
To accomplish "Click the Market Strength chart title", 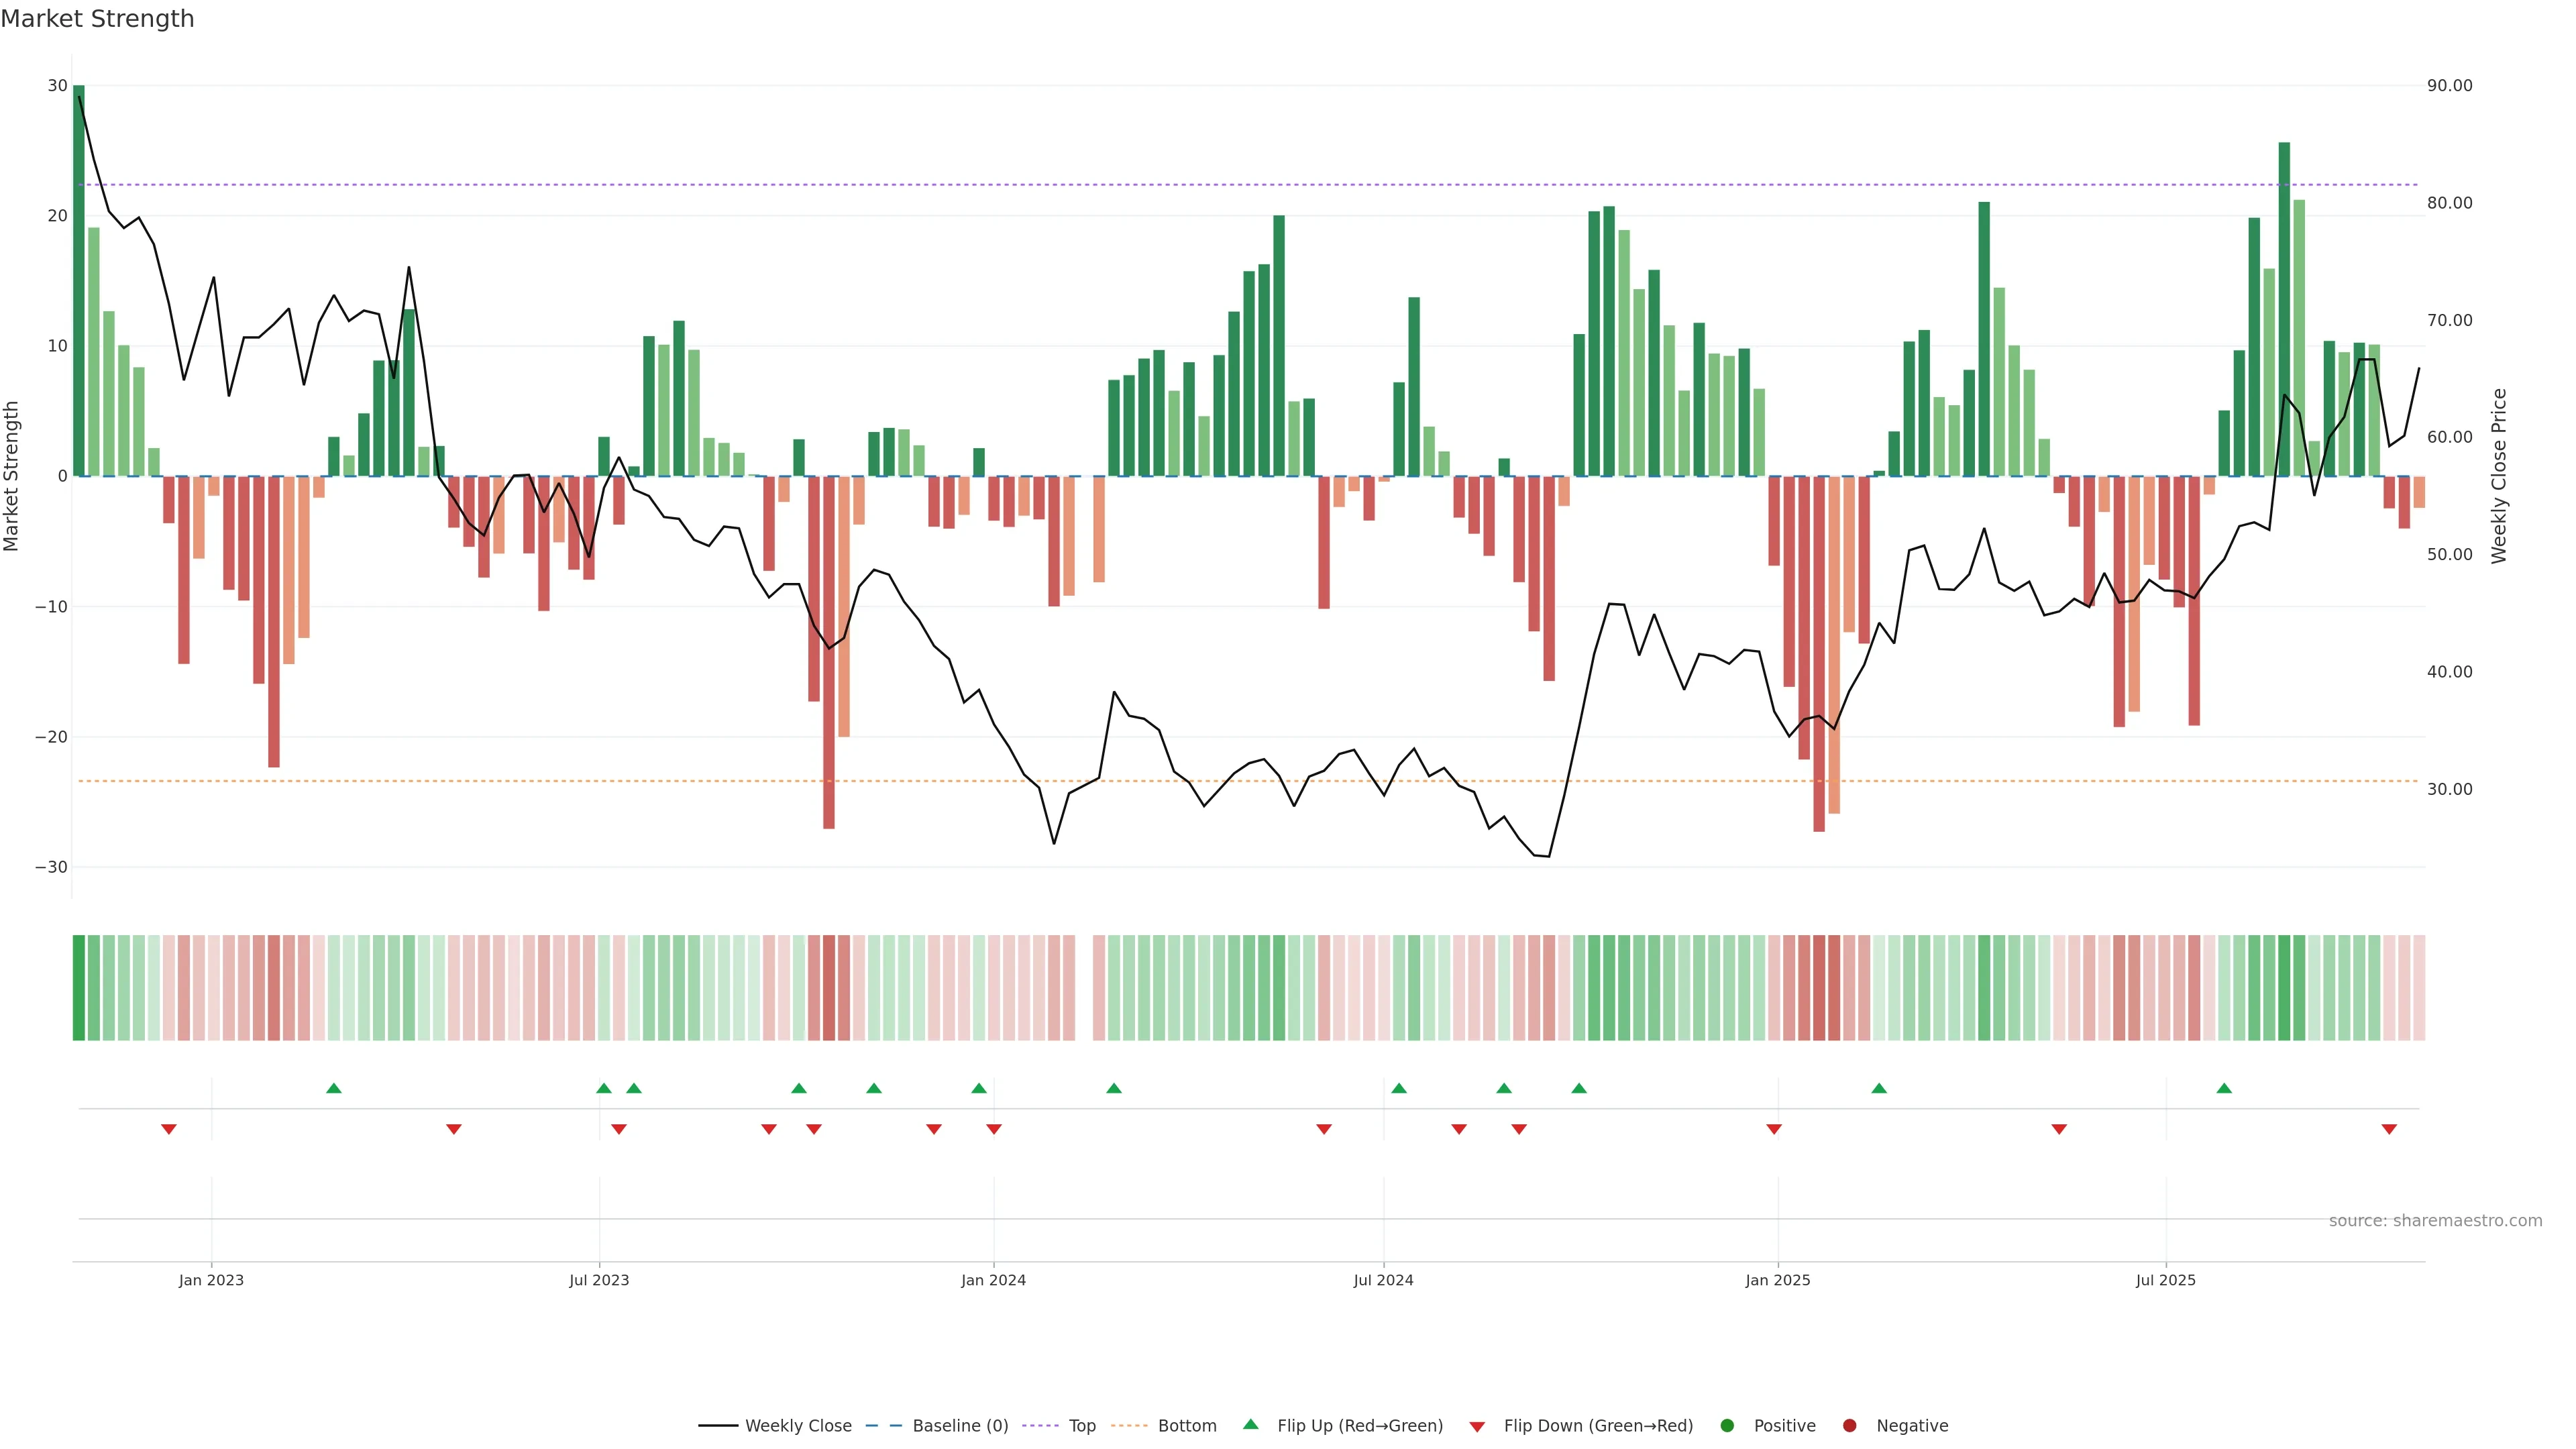I will point(97,19).
